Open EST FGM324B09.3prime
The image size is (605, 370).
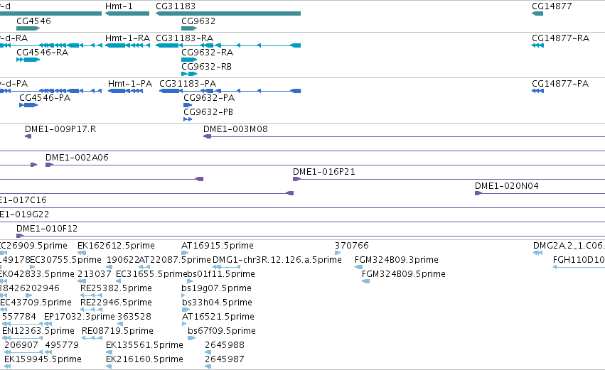point(397,260)
